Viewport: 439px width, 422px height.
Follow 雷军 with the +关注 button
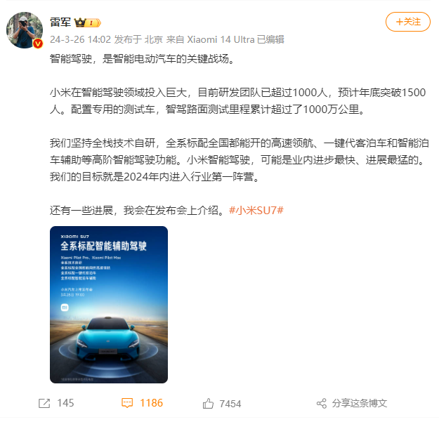(408, 22)
